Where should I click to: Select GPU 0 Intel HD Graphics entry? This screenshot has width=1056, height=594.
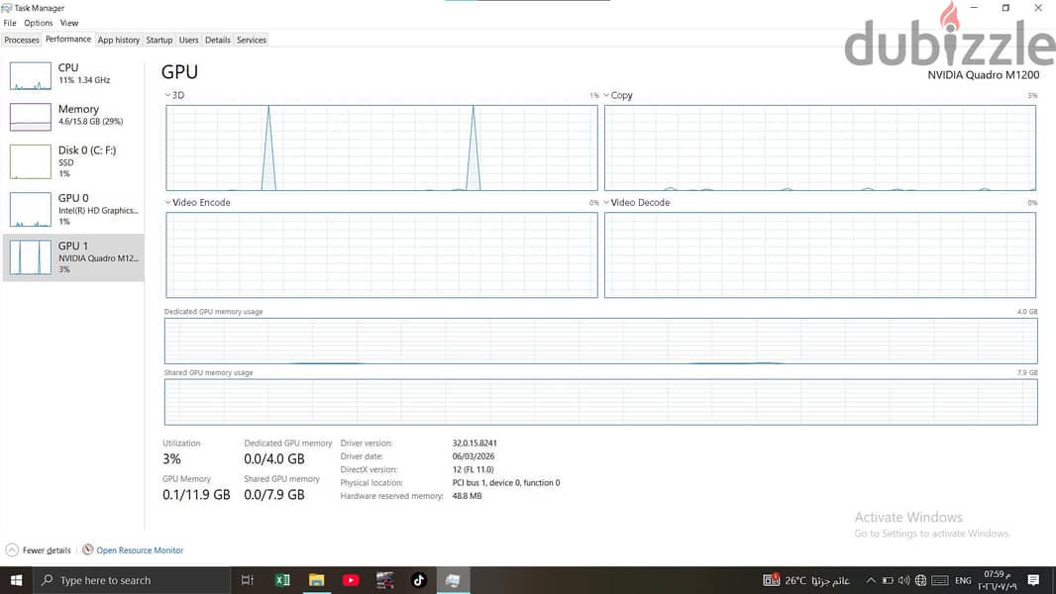click(72, 209)
